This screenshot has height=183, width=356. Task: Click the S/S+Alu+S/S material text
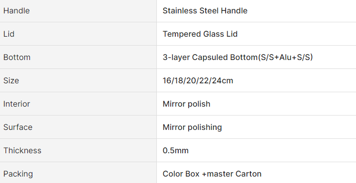pos(285,57)
